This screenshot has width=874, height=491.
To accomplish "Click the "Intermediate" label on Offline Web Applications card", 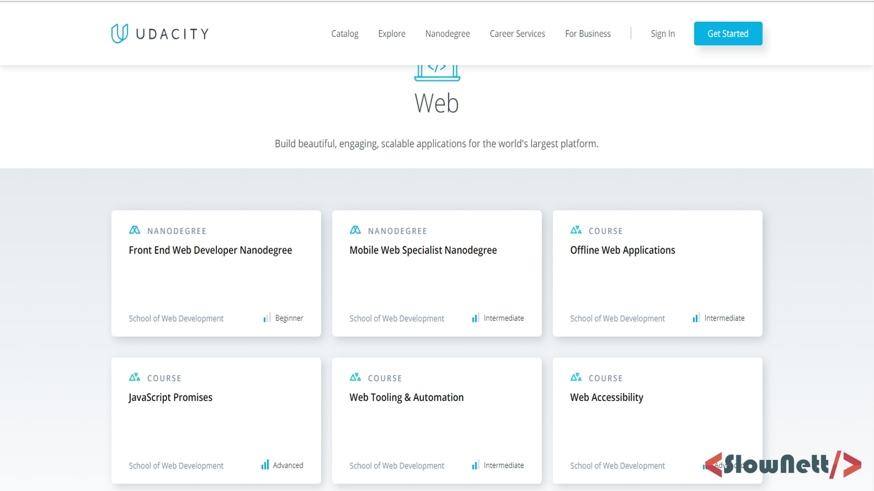I will (x=724, y=318).
